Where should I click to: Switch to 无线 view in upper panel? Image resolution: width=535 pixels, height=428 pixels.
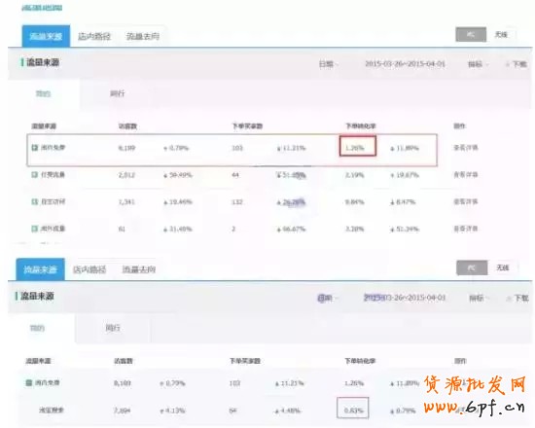(x=501, y=34)
